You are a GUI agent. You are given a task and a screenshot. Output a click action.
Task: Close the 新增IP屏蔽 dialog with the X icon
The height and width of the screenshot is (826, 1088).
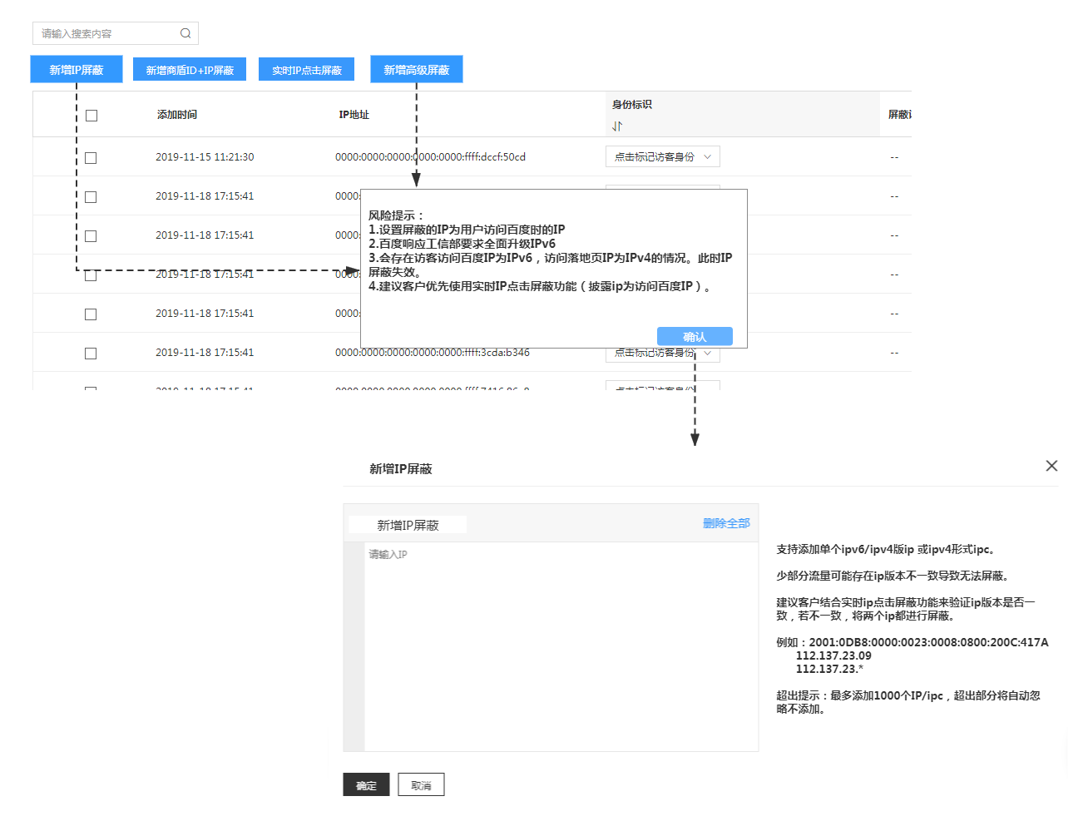pos(1051,466)
